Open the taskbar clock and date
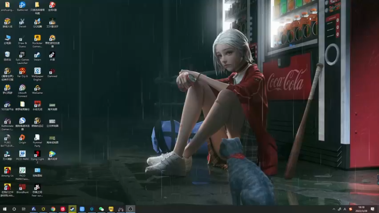This screenshot has height=213, width=379. (x=361, y=209)
